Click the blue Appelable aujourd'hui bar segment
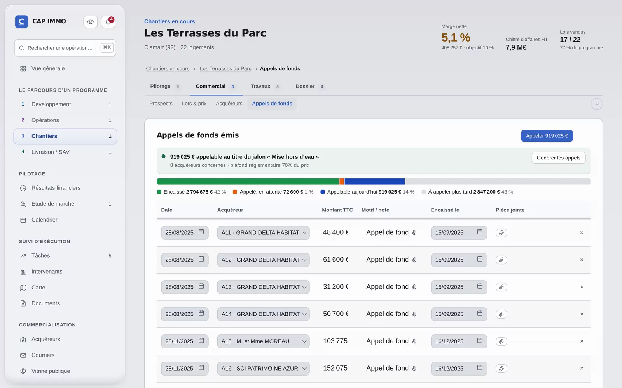 (x=374, y=182)
